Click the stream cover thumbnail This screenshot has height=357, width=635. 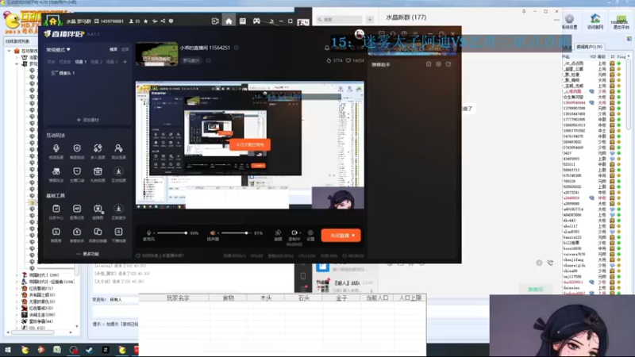pyautogui.click(x=156, y=54)
